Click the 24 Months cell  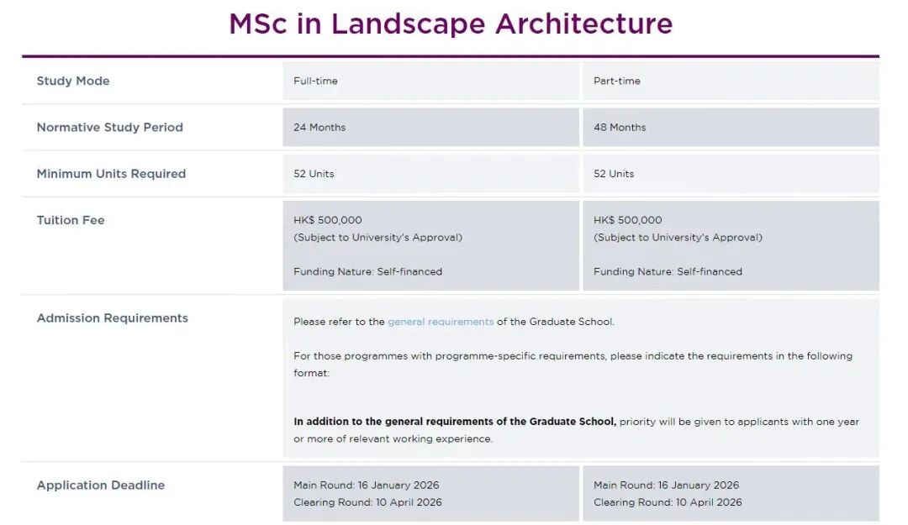pos(430,128)
